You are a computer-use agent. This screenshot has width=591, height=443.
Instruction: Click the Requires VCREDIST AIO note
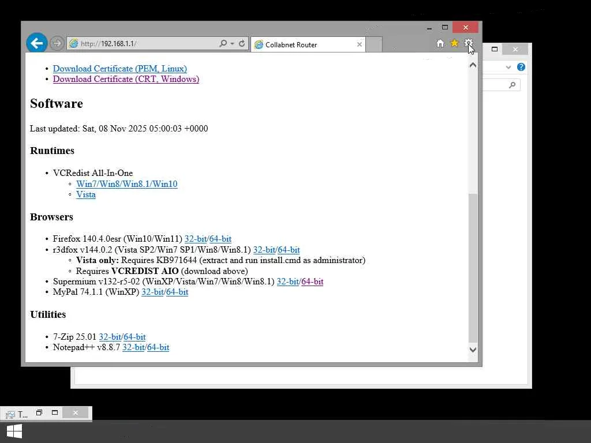162,271
